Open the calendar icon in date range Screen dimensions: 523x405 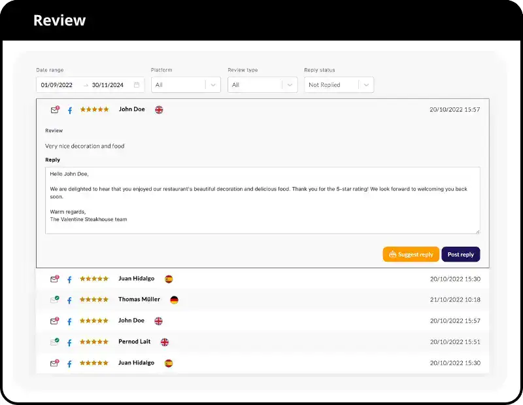tap(136, 84)
